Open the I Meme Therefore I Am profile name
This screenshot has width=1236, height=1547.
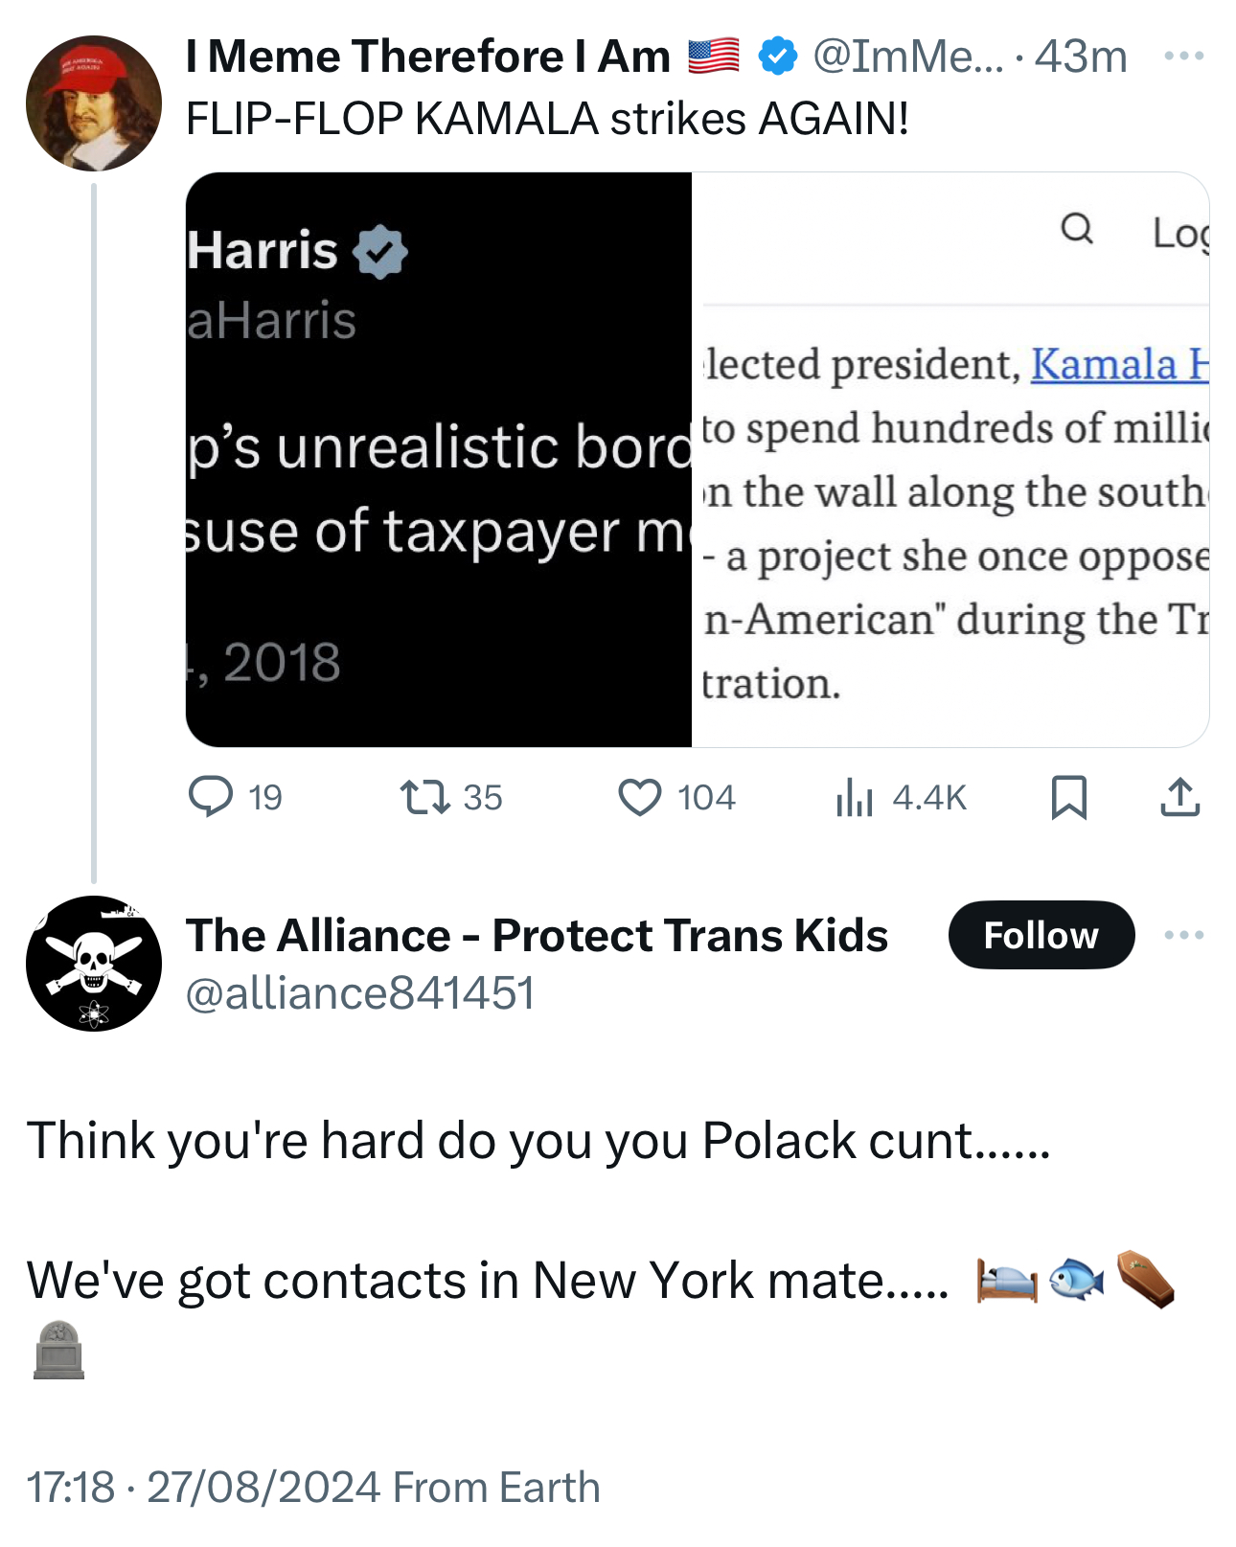427,57
